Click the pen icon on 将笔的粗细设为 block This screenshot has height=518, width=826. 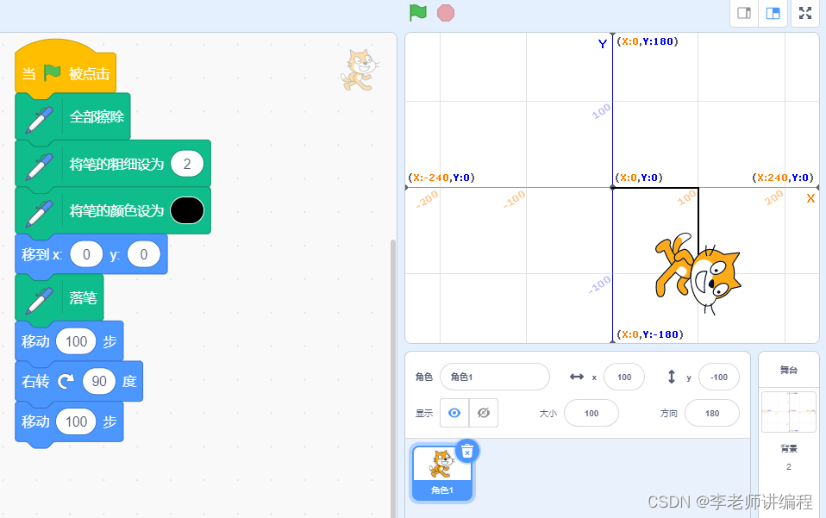tap(40, 166)
